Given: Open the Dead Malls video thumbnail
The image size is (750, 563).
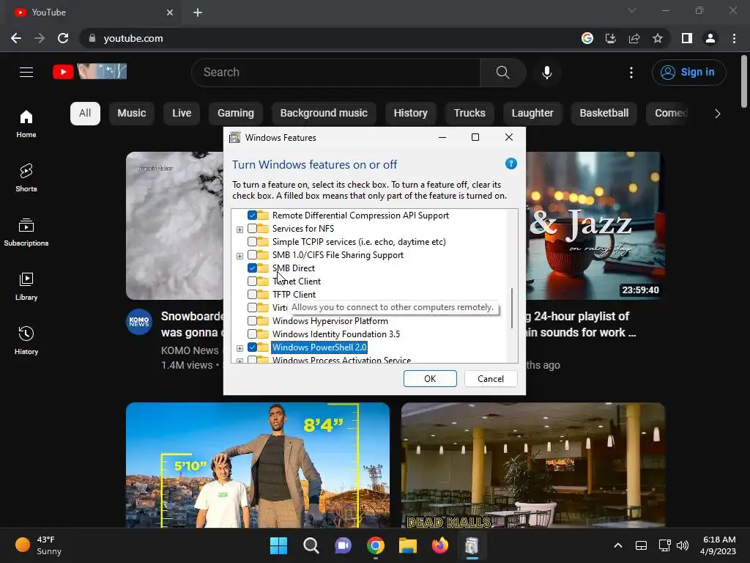Looking at the screenshot, I should coord(533,465).
